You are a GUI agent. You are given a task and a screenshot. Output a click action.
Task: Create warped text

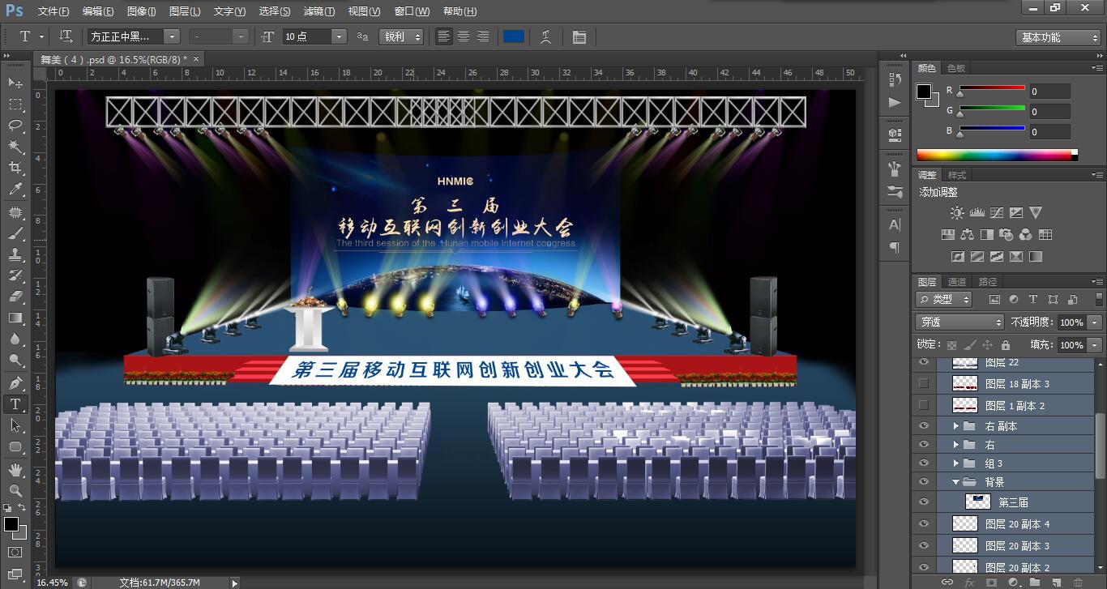tap(546, 36)
